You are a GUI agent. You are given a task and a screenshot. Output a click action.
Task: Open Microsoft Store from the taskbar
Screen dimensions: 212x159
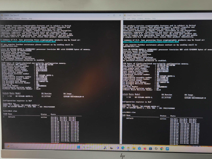point(150,149)
